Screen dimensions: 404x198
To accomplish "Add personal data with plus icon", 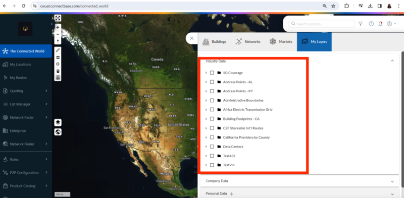I will pos(231,194).
